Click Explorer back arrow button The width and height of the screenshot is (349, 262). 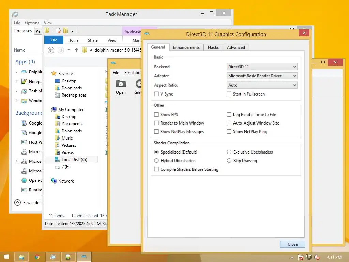(x=51, y=50)
